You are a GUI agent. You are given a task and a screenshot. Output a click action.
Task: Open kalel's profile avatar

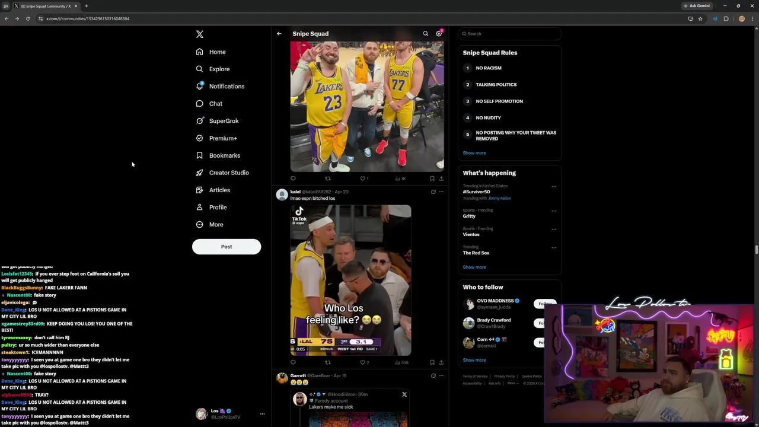pyautogui.click(x=282, y=195)
